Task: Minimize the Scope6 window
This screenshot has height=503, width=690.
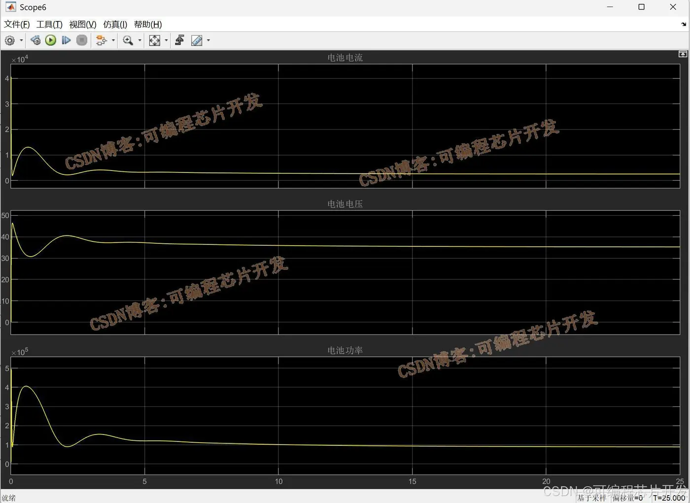Action: pyautogui.click(x=610, y=7)
